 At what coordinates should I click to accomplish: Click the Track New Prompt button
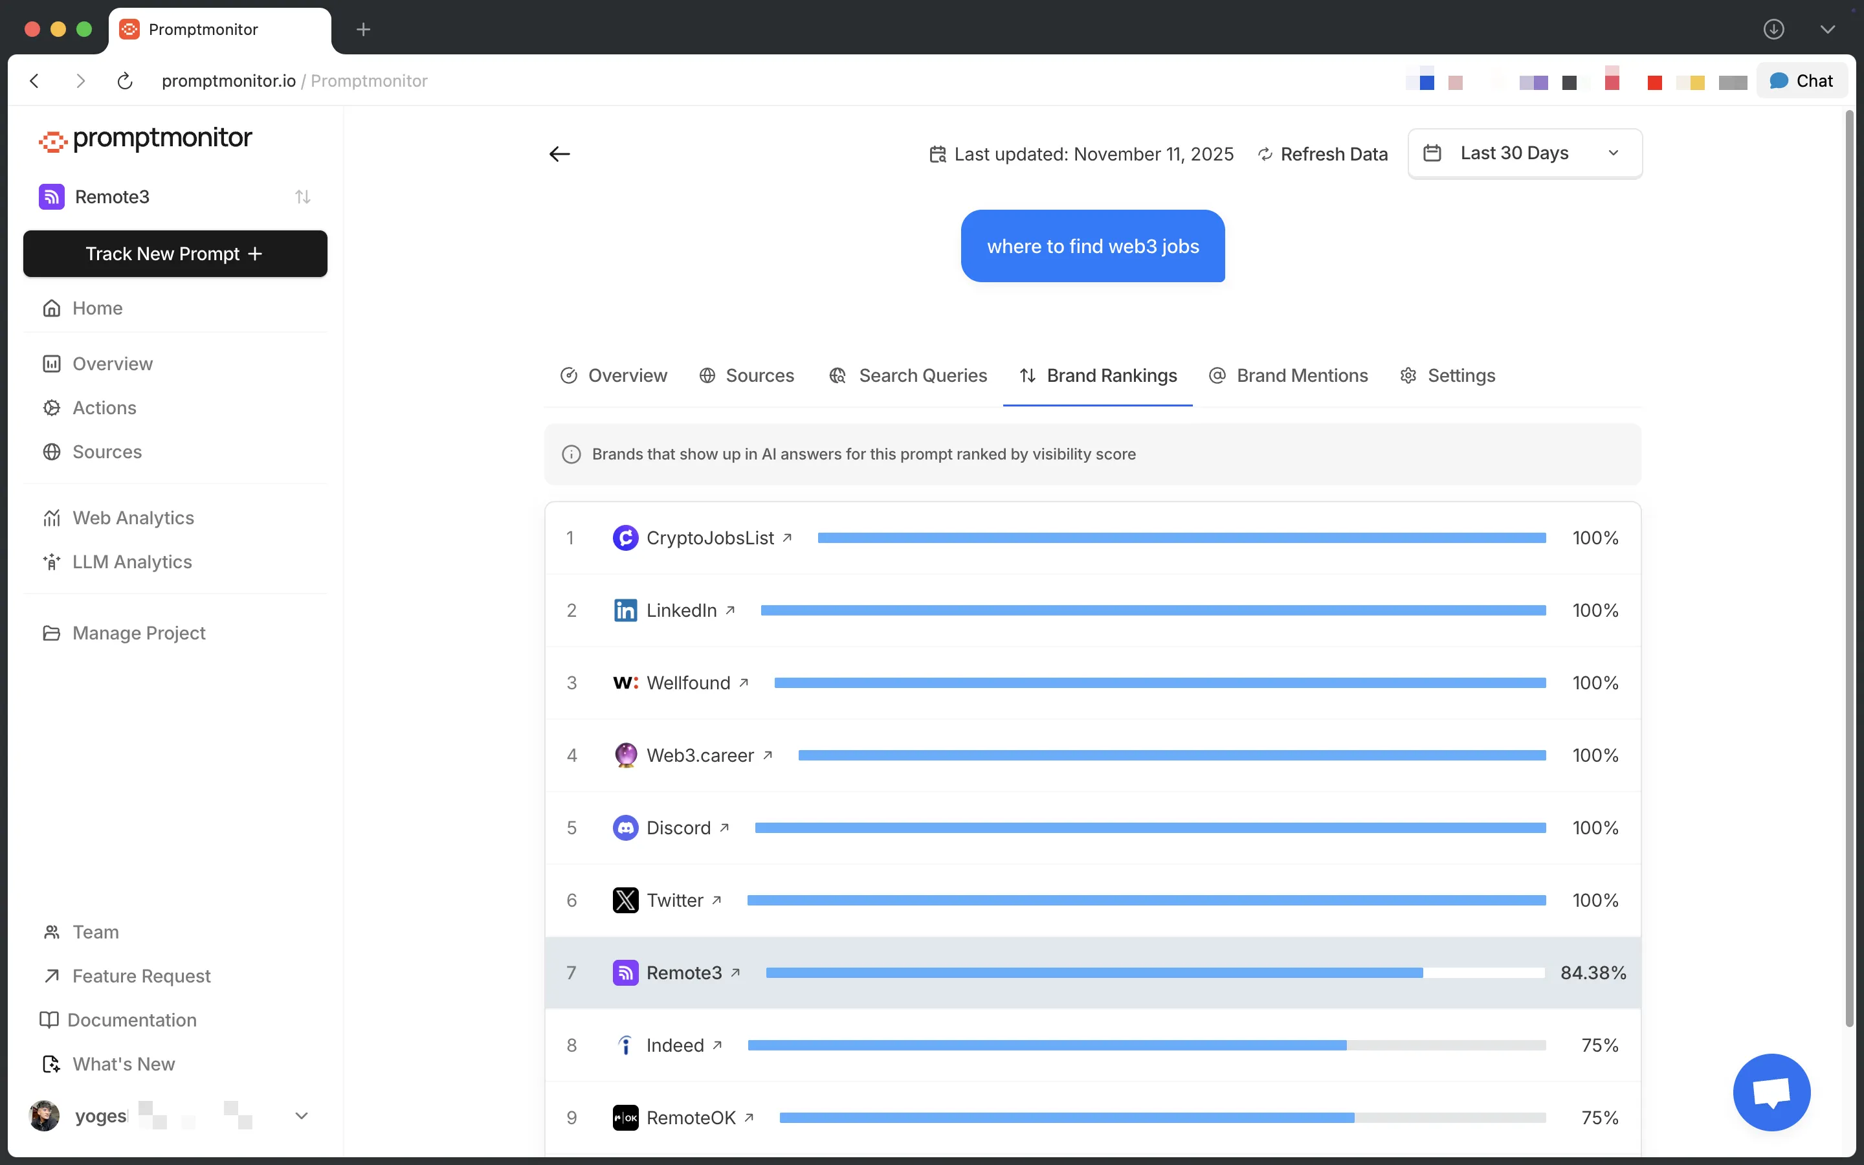[x=175, y=254]
